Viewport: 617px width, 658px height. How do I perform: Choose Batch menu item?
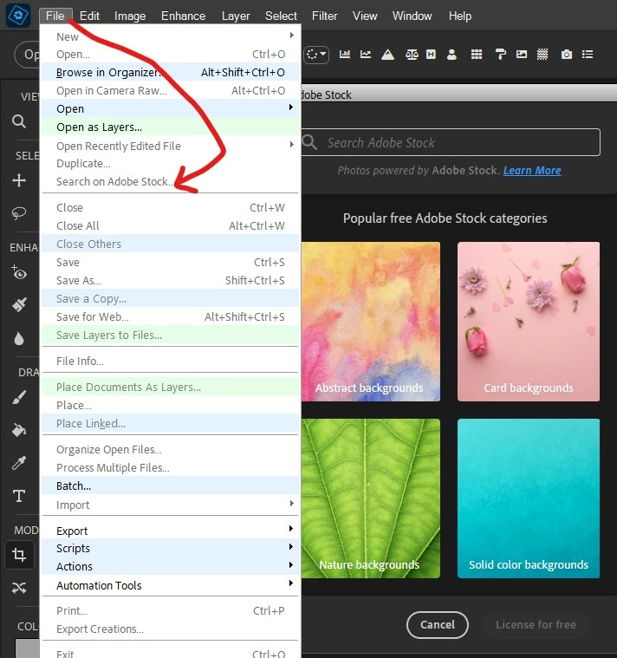click(x=171, y=486)
